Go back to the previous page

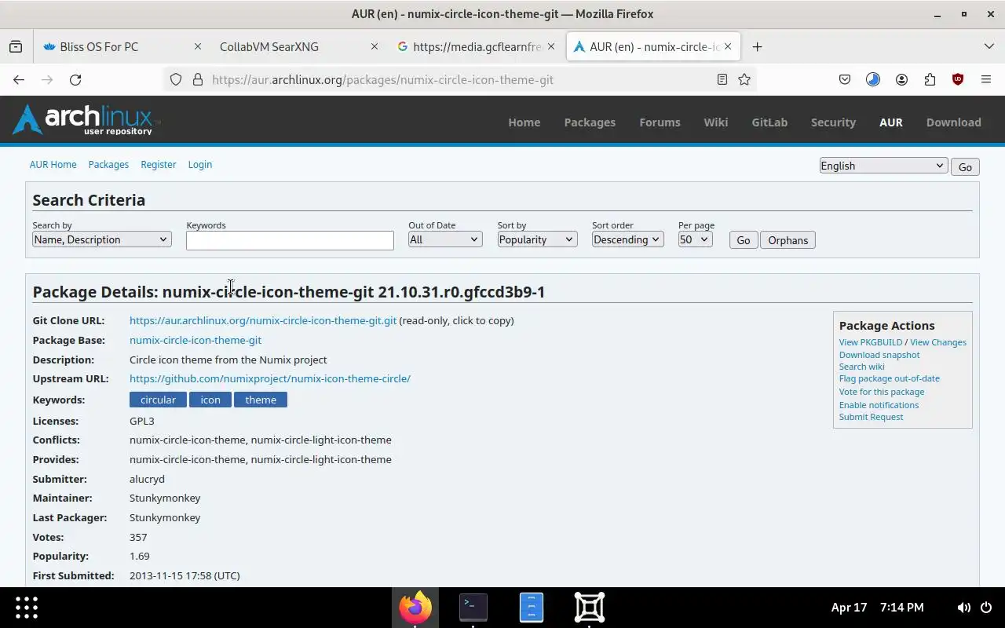pos(19,79)
